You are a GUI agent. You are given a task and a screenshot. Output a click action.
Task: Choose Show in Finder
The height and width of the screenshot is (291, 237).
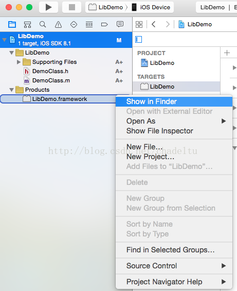174,101
